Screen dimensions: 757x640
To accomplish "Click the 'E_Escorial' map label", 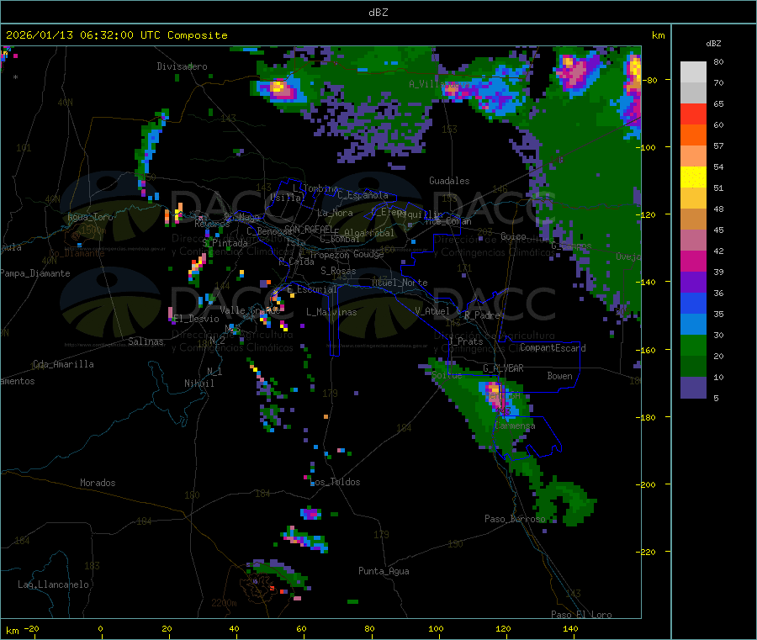I will [x=312, y=289].
